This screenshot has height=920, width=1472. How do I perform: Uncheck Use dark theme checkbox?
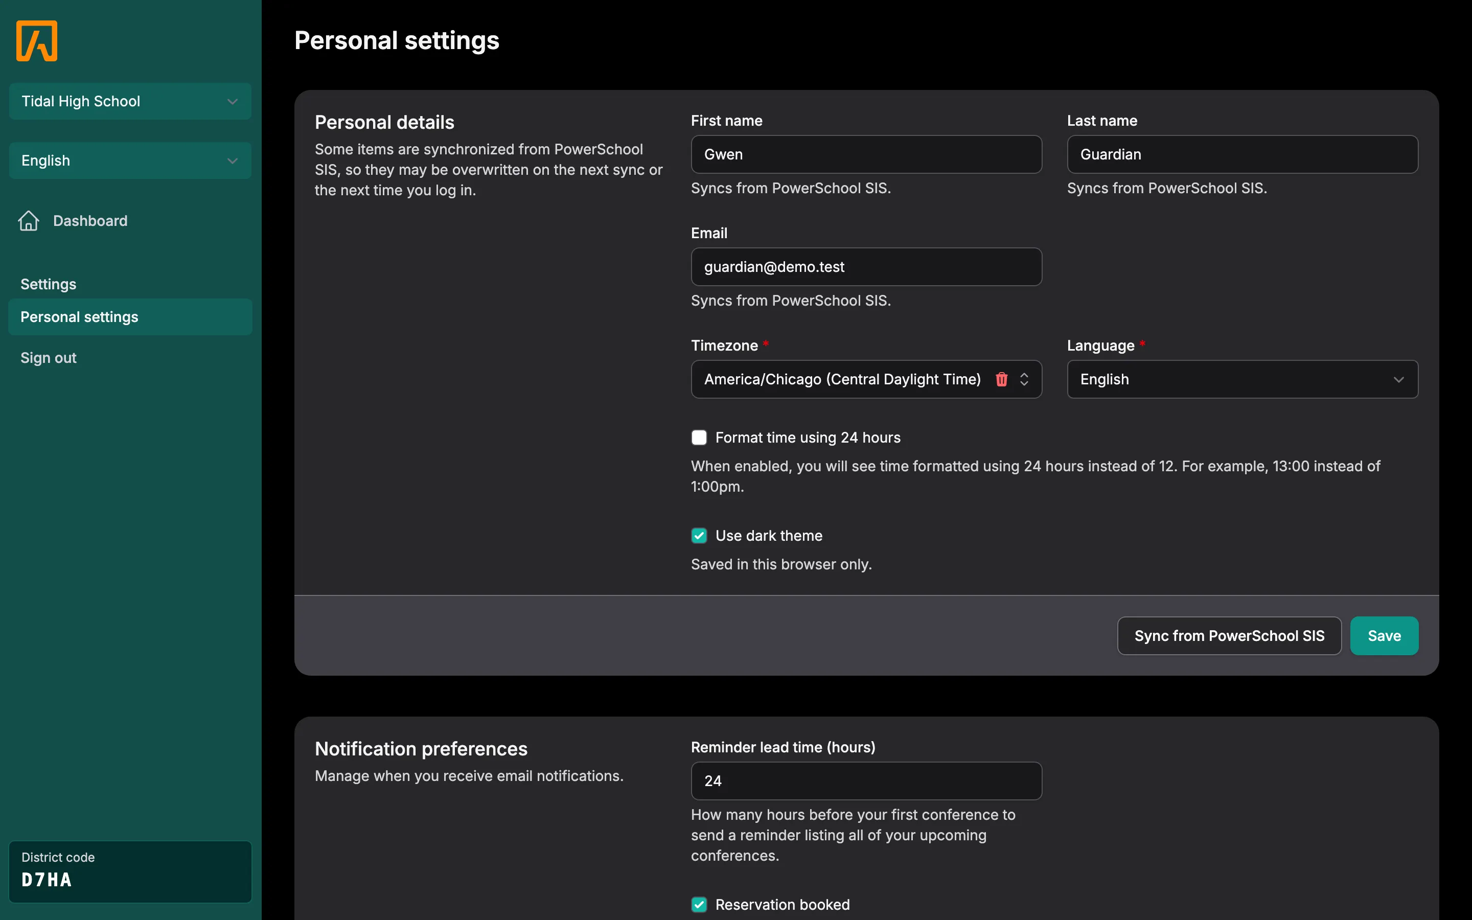[699, 536]
